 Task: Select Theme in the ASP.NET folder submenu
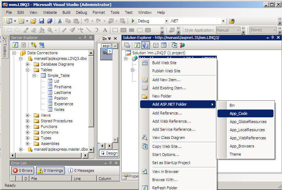(x=245, y=154)
